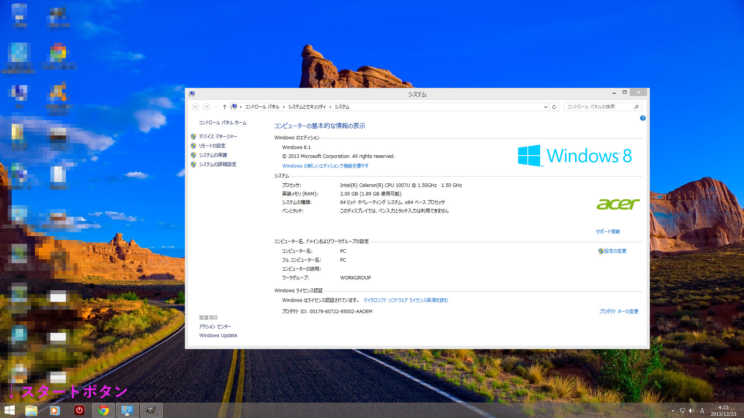Image resolution: width=744 pixels, height=418 pixels.
Task: Open File Explorer from the taskbar
Action: (31, 410)
